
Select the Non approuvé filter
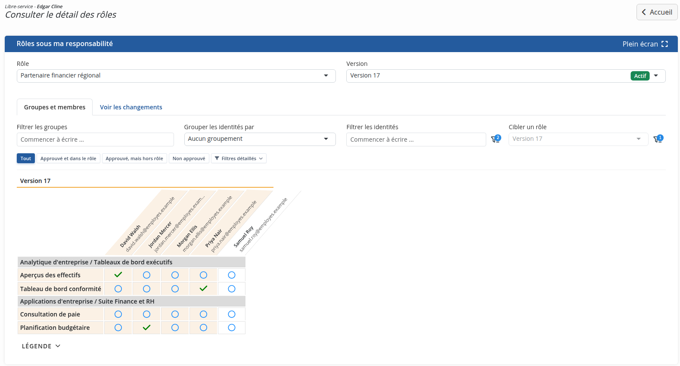tap(189, 158)
